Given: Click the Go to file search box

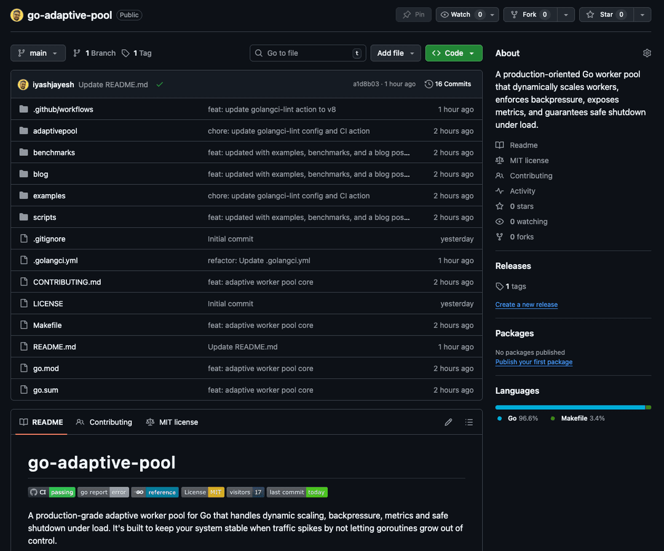Looking at the screenshot, I should [x=307, y=53].
